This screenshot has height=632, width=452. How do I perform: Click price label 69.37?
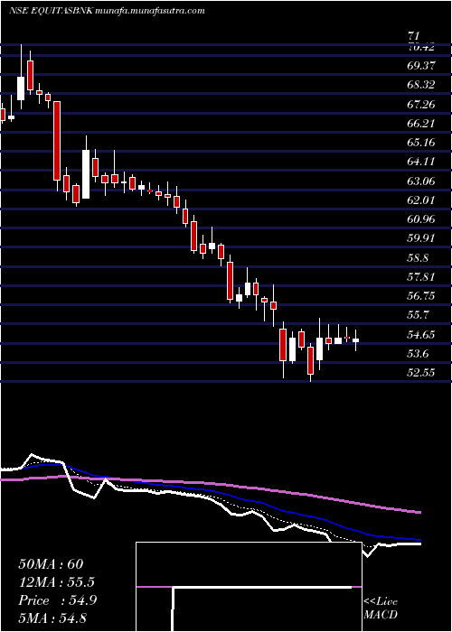(x=421, y=66)
